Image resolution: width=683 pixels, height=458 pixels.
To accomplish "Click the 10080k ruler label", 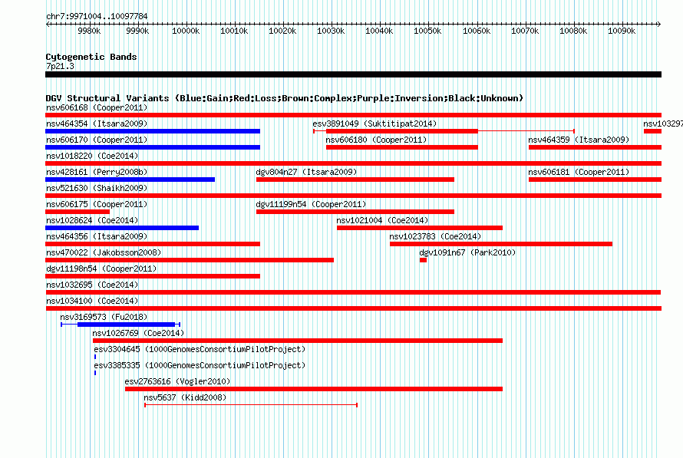I will pos(572,31).
